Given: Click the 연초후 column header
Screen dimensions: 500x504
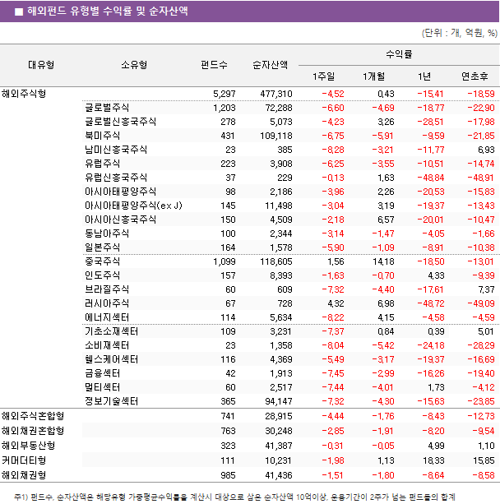Looking at the screenshot, I should (475, 76).
